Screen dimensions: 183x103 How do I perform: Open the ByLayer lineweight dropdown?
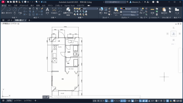[131, 12]
